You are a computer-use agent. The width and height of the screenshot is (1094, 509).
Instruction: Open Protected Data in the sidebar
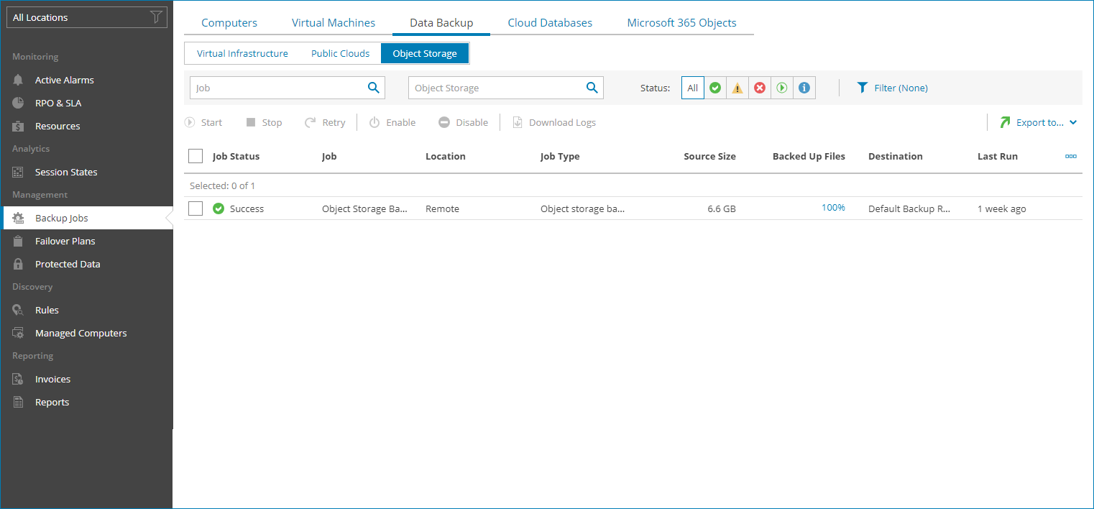pos(68,263)
